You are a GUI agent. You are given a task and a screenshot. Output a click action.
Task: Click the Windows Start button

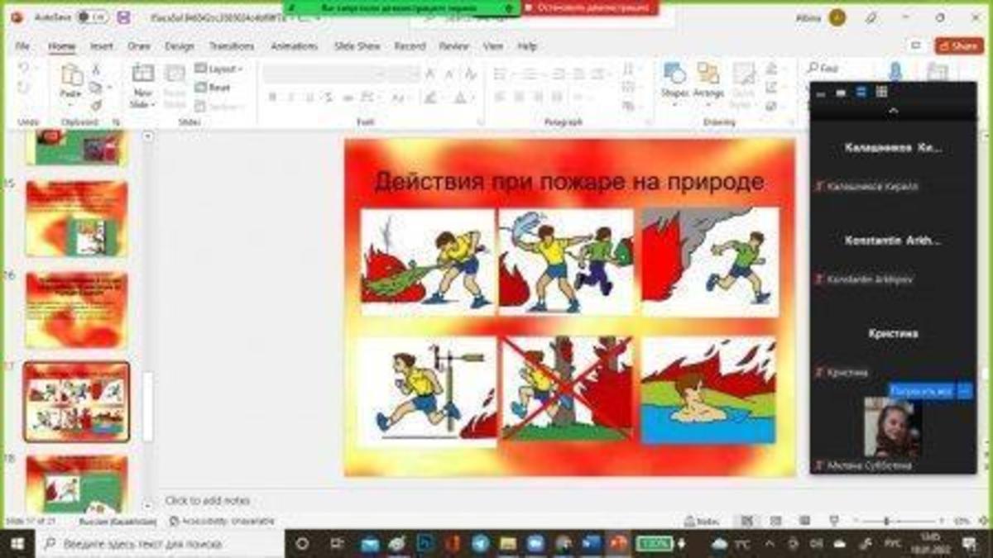pos(17,544)
